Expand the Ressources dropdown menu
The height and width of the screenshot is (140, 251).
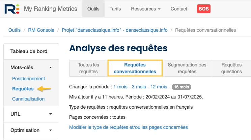click(146, 9)
